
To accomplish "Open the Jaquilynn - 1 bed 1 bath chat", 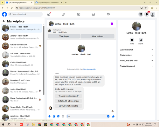I will point(21,117).
